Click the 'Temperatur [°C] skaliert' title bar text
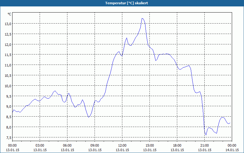 point(127,3)
